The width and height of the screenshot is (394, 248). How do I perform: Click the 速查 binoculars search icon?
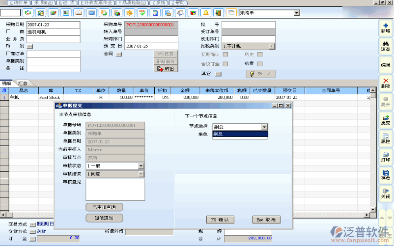tap(386, 46)
